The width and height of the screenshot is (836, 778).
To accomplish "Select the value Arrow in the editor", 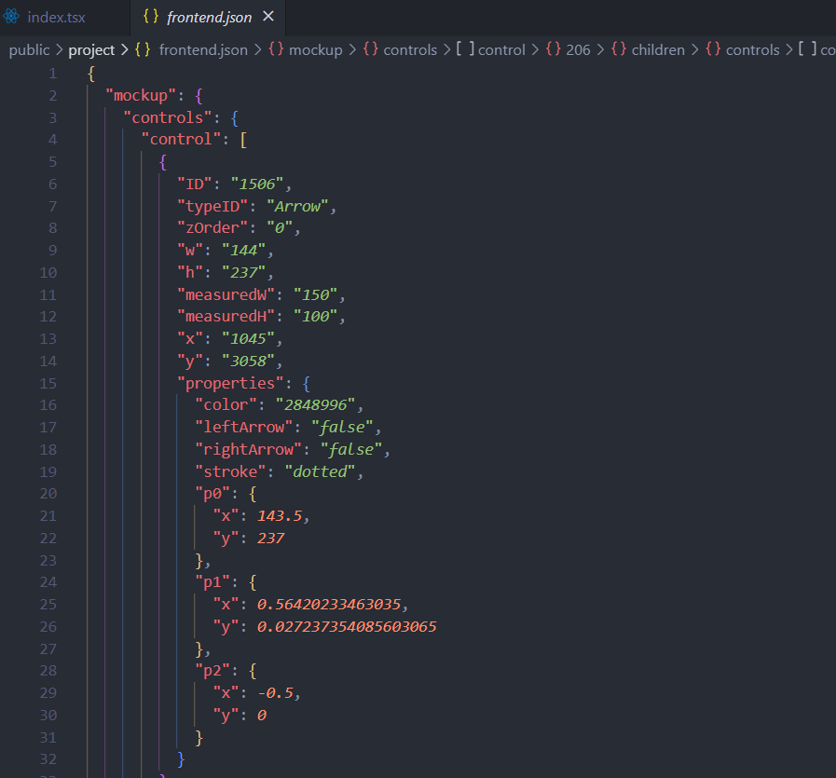I will 296,205.
